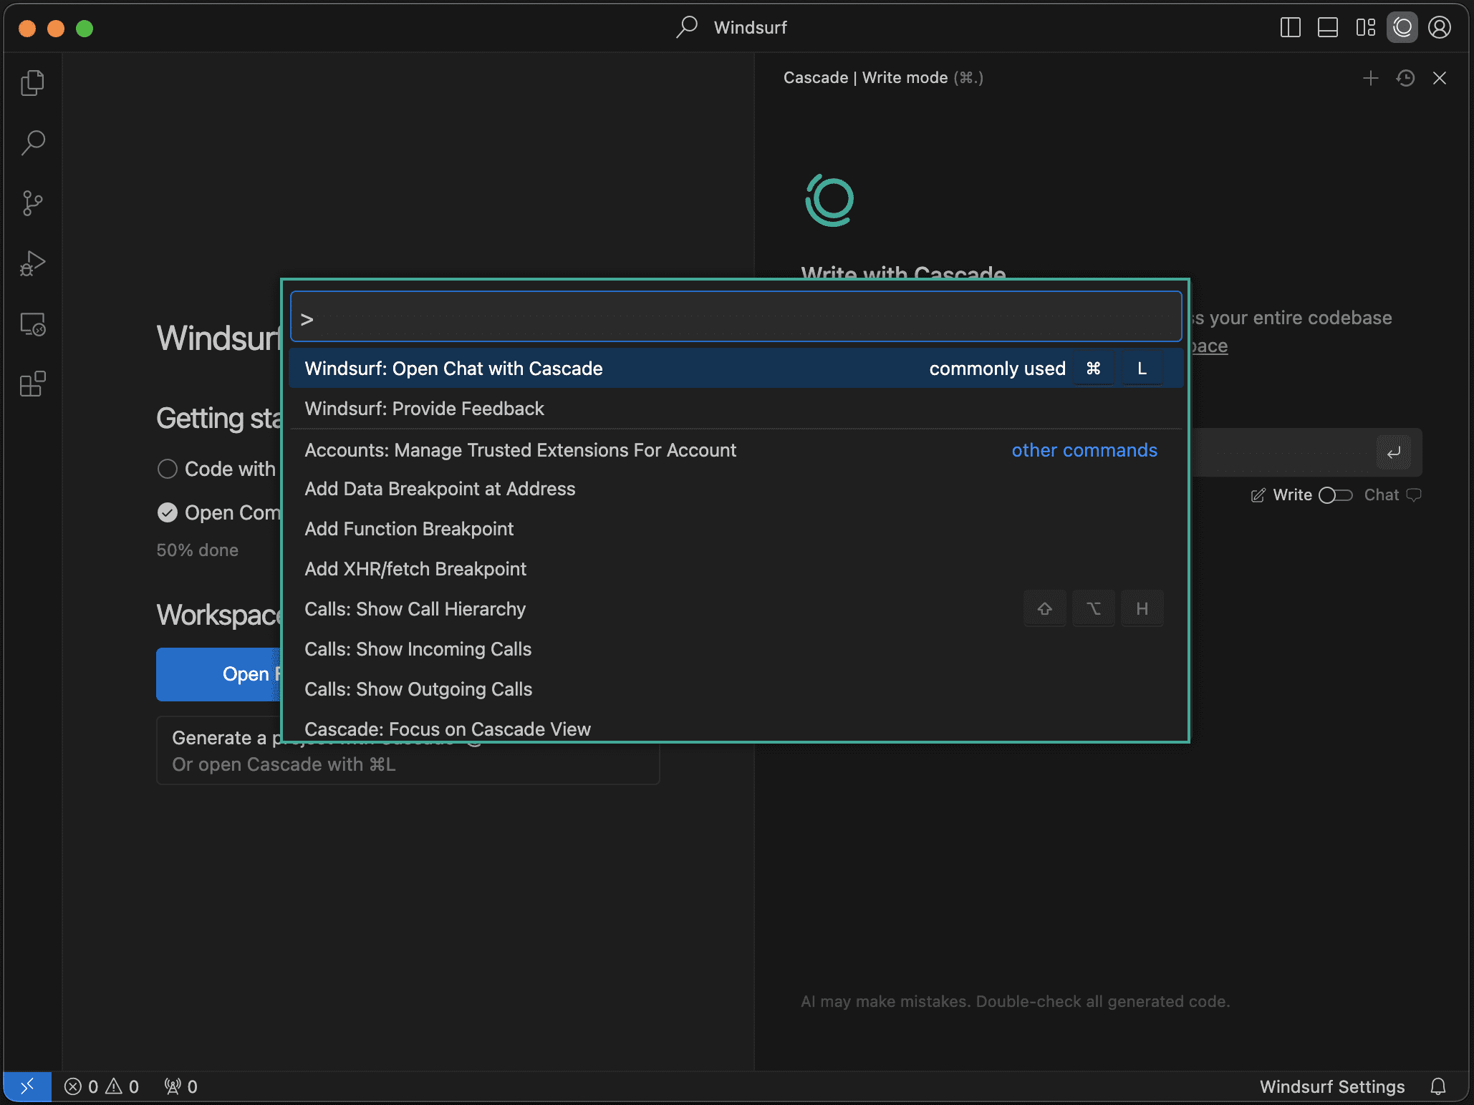The width and height of the screenshot is (1474, 1105).
Task: Toggle Write mode to Chat mode
Action: [1336, 495]
